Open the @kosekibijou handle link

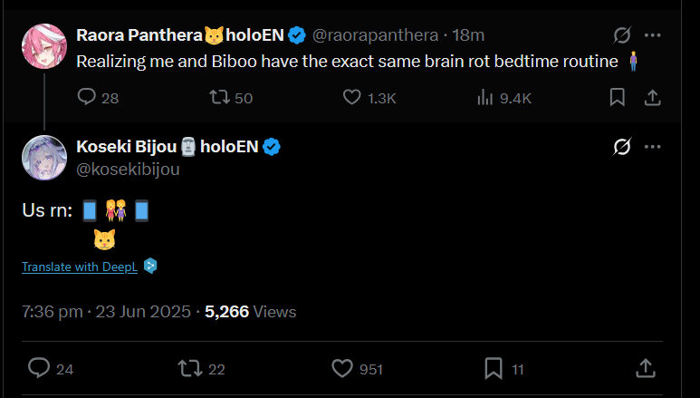click(x=128, y=168)
